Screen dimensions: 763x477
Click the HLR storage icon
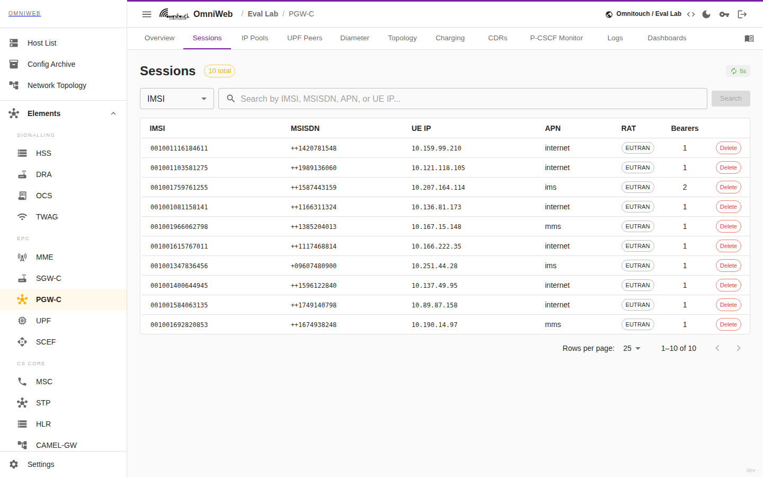[22, 424]
